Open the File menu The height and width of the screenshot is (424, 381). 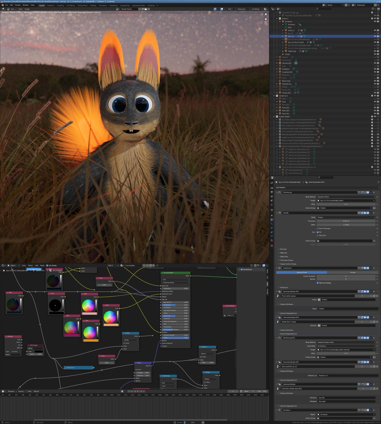6,5
